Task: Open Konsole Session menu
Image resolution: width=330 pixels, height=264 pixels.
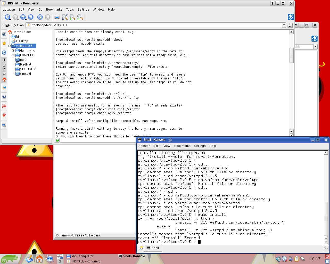Action: (x=144, y=146)
